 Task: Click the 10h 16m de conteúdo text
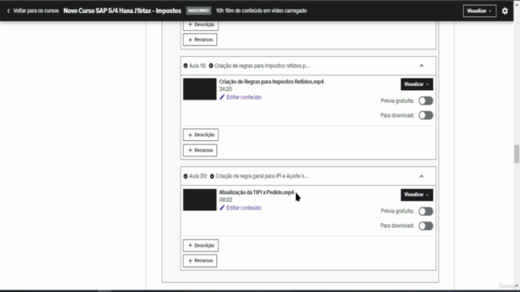262,11
